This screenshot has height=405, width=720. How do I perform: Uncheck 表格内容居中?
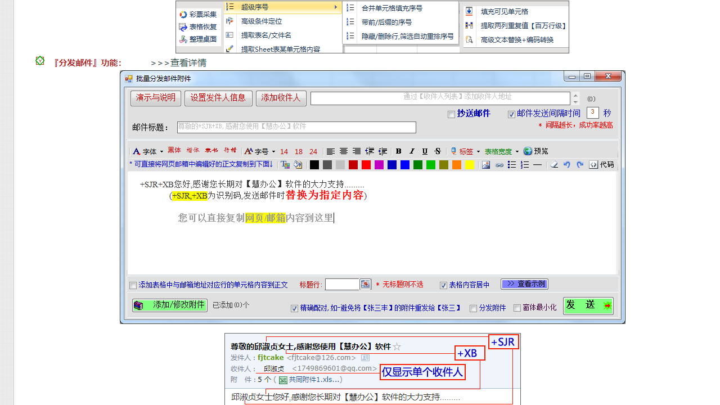[x=444, y=285]
